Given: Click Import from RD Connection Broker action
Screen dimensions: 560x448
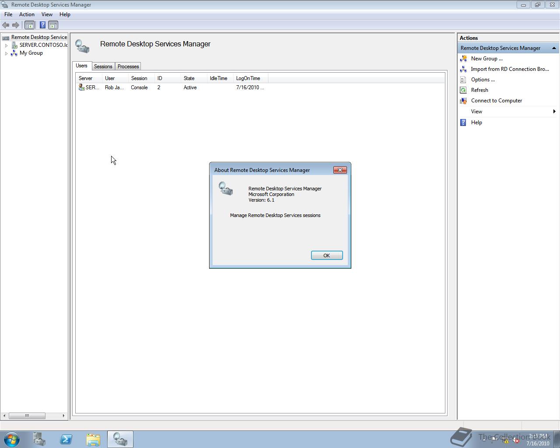Looking at the screenshot, I should 510,69.
